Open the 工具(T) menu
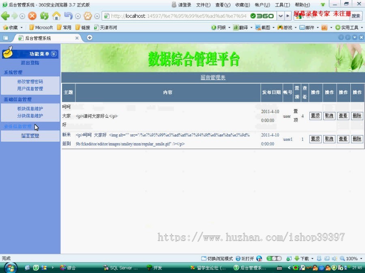Screen dimensions: 365x273 282,5
